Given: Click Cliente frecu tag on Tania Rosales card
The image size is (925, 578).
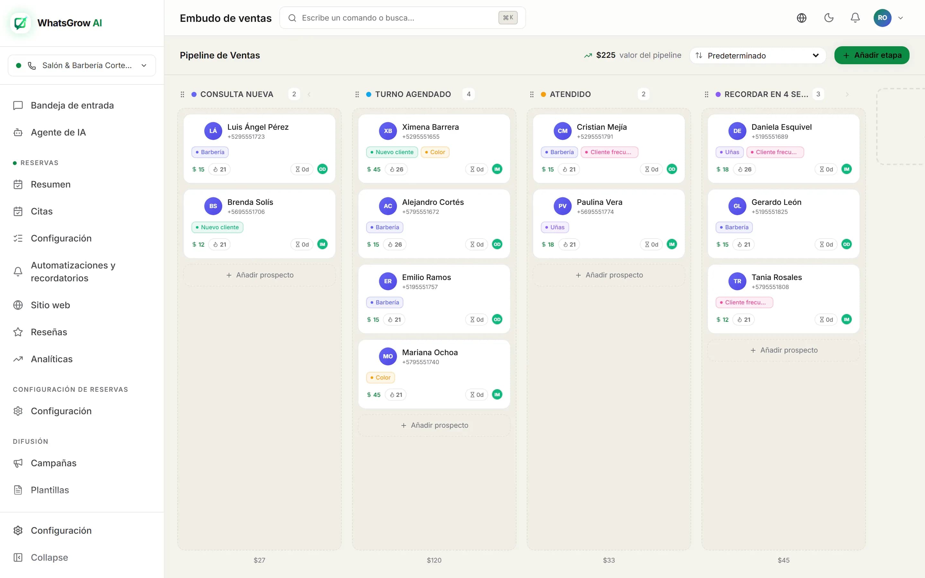Looking at the screenshot, I should pos(744,303).
